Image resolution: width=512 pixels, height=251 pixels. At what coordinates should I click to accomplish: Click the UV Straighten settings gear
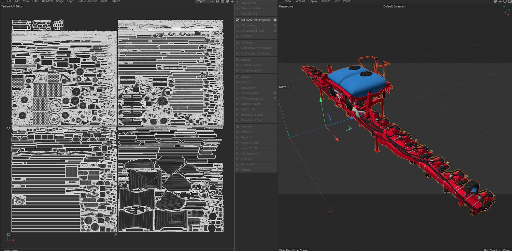[x=275, y=93]
